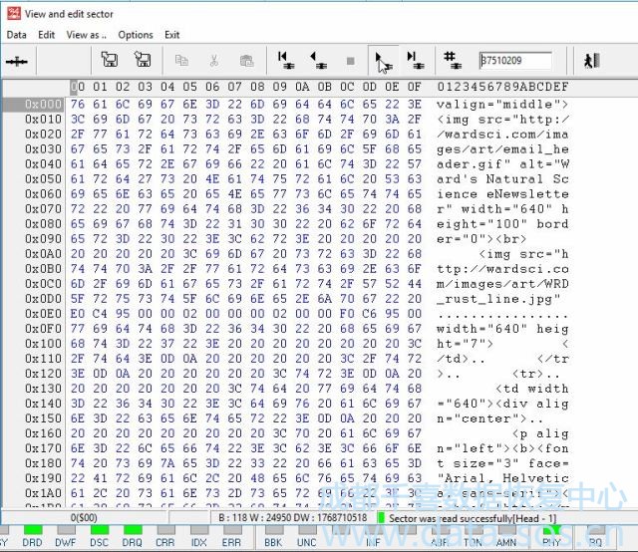Click the second save disk icon
Screen dimensions: 638x552
142,61
